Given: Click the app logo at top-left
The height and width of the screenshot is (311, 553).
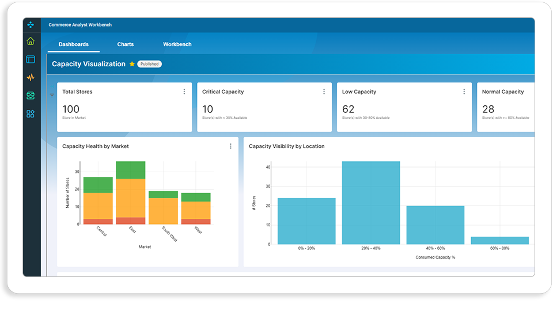Looking at the screenshot, I should tap(31, 25).
